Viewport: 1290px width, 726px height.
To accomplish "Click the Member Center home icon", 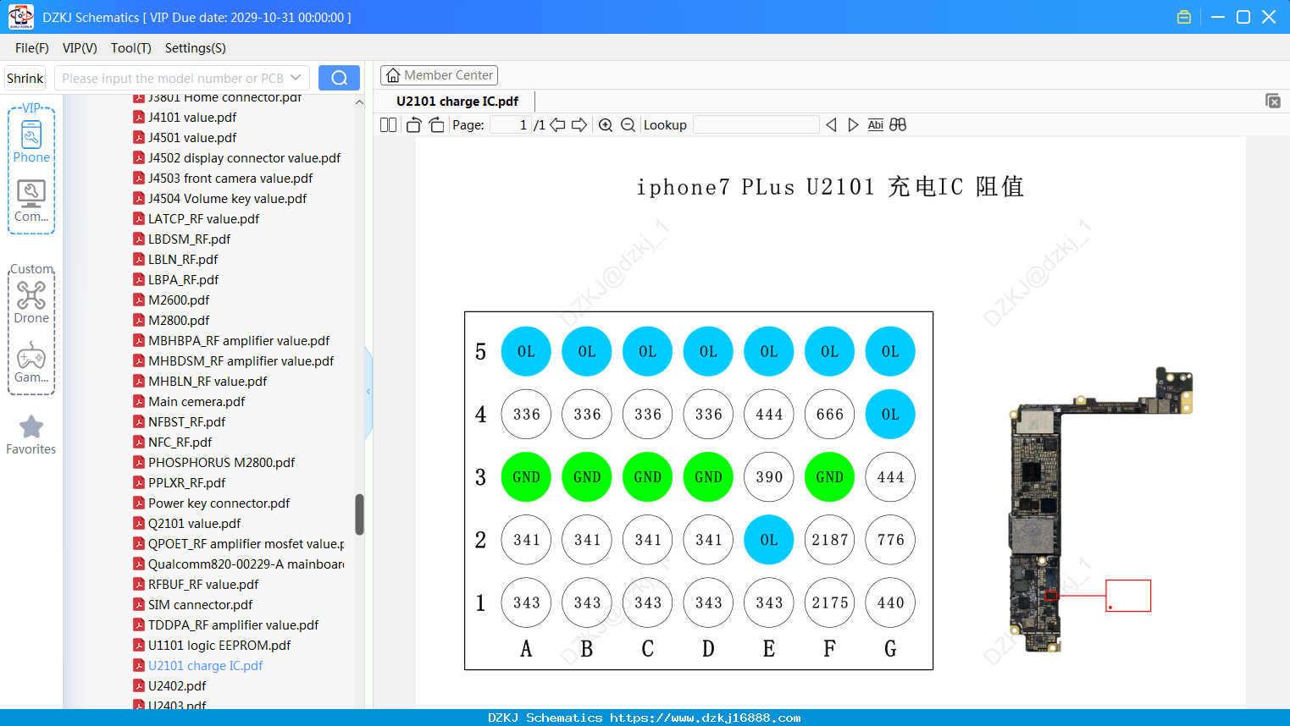I will point(393,75).
